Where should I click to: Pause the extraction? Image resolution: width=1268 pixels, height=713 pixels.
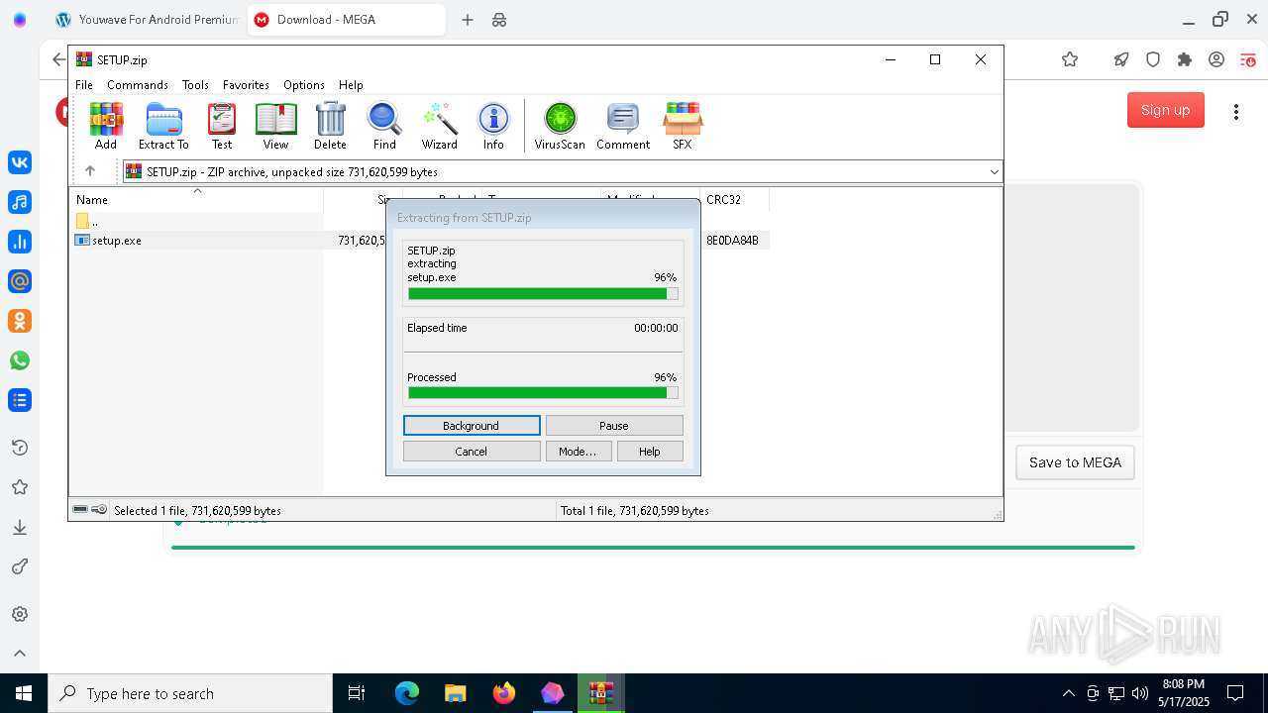point(614,426)
